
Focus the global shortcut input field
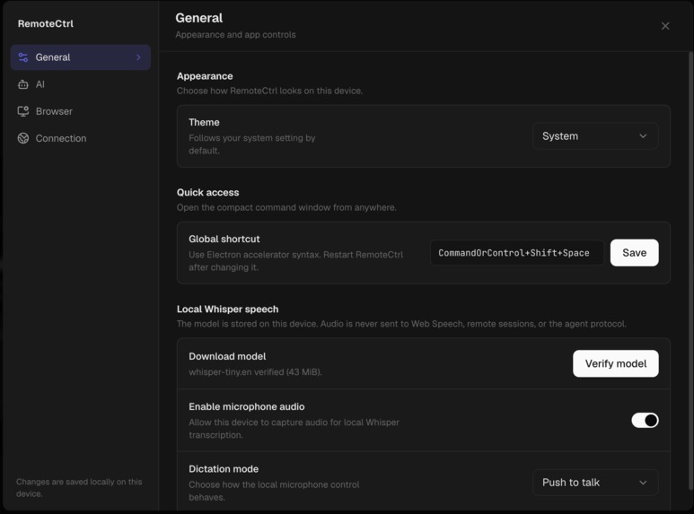(517, 253)
